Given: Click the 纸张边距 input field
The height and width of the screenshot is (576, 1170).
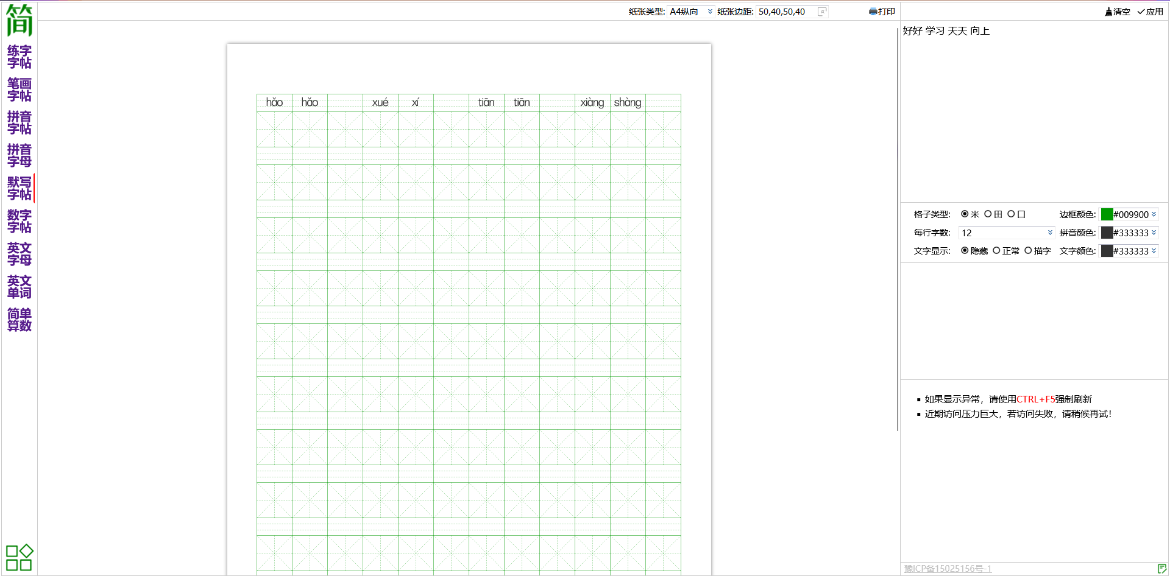Looking at the screenshot, I should 785,12.
